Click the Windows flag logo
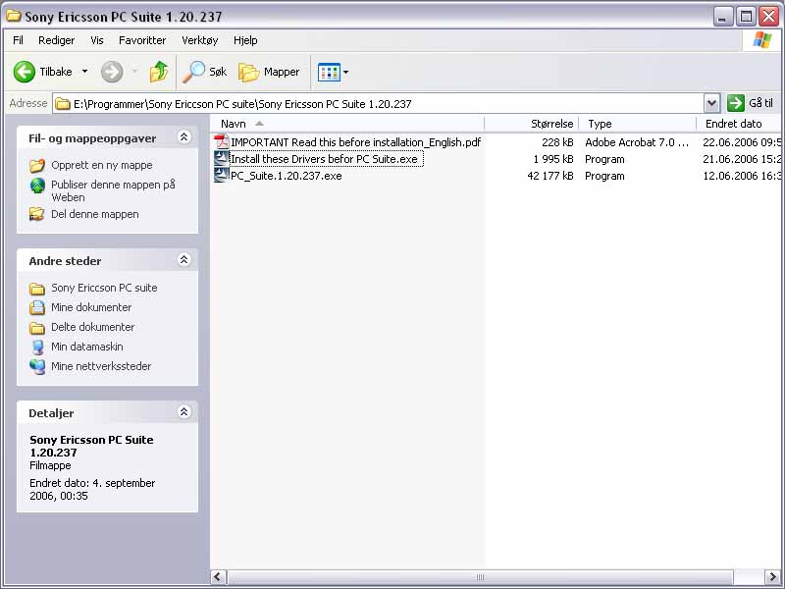 (x=762, y=40)
